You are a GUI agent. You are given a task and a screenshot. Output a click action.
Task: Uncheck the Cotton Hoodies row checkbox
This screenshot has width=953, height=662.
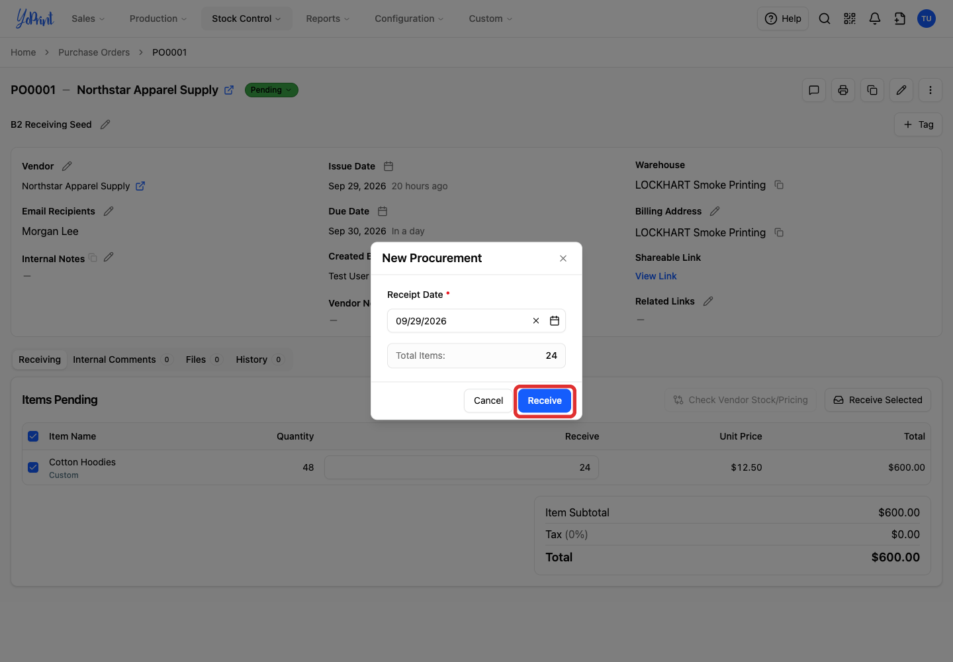(33, 467)
